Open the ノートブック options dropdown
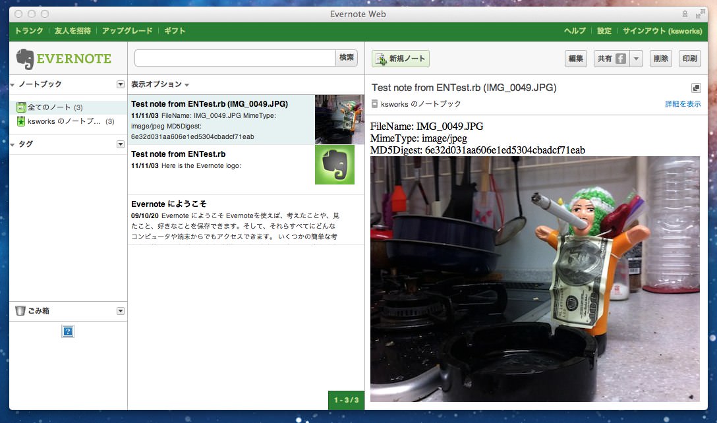This screenshot has height=423, width=717. [120, 84]
